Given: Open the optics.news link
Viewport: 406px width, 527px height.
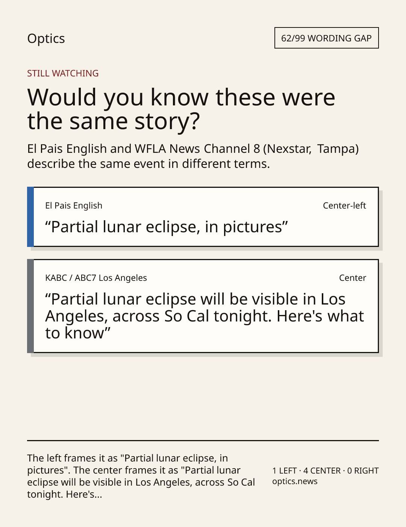Looking at the screenshot, I should click(295, 481).
